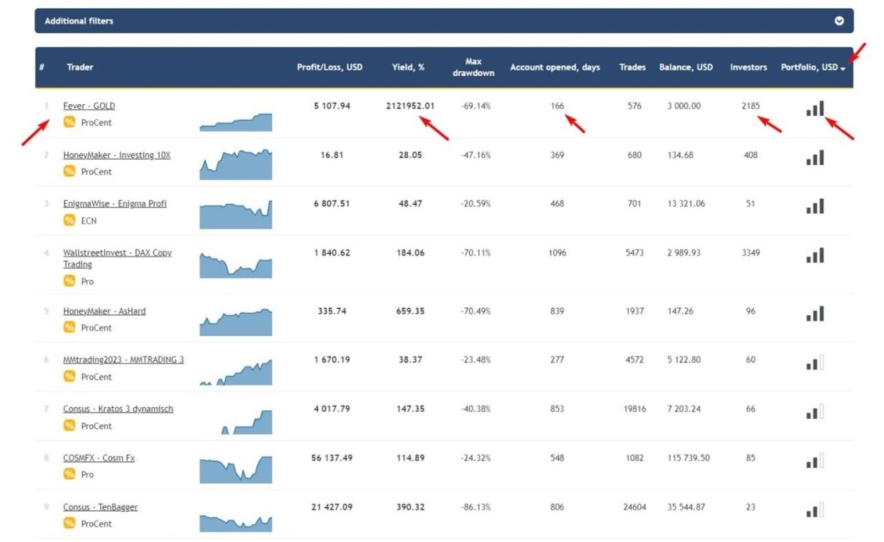Click the percent badge icon for MMtrading2023
Viewport: 884px width, 542px height.
pyautogui.click(x=69, y=376)
